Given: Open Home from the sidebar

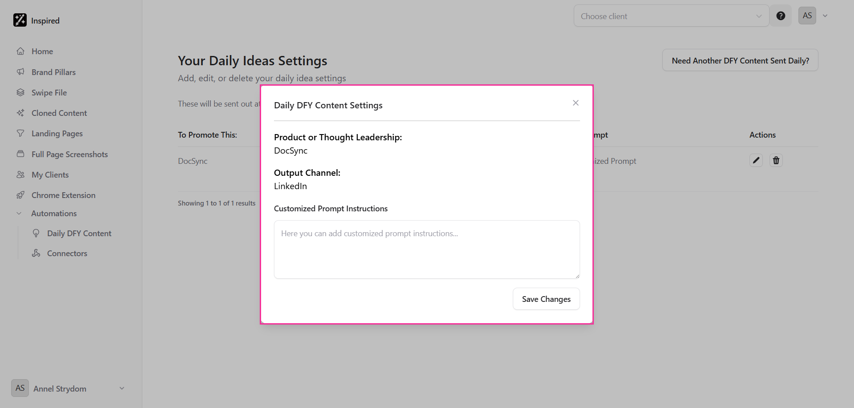Looking at the screenshot, I should 42,51.
